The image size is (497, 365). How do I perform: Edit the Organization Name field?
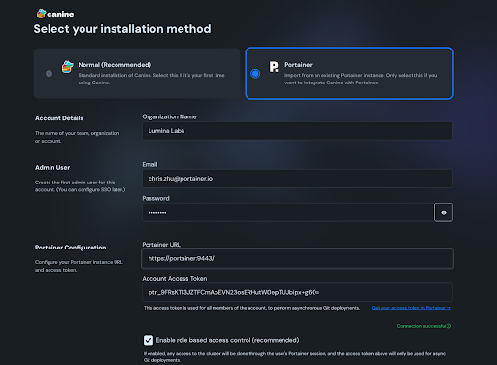click(x=297, y=131)
